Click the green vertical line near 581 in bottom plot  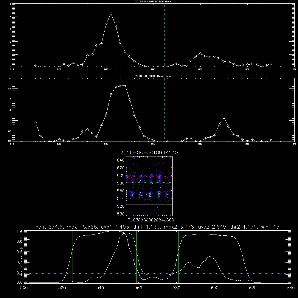178,257
